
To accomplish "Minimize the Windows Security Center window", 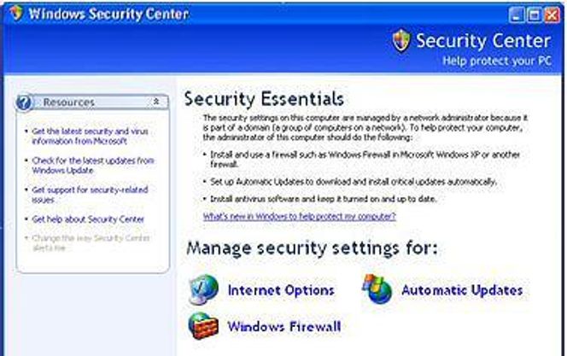I will (x=516, y=15).
